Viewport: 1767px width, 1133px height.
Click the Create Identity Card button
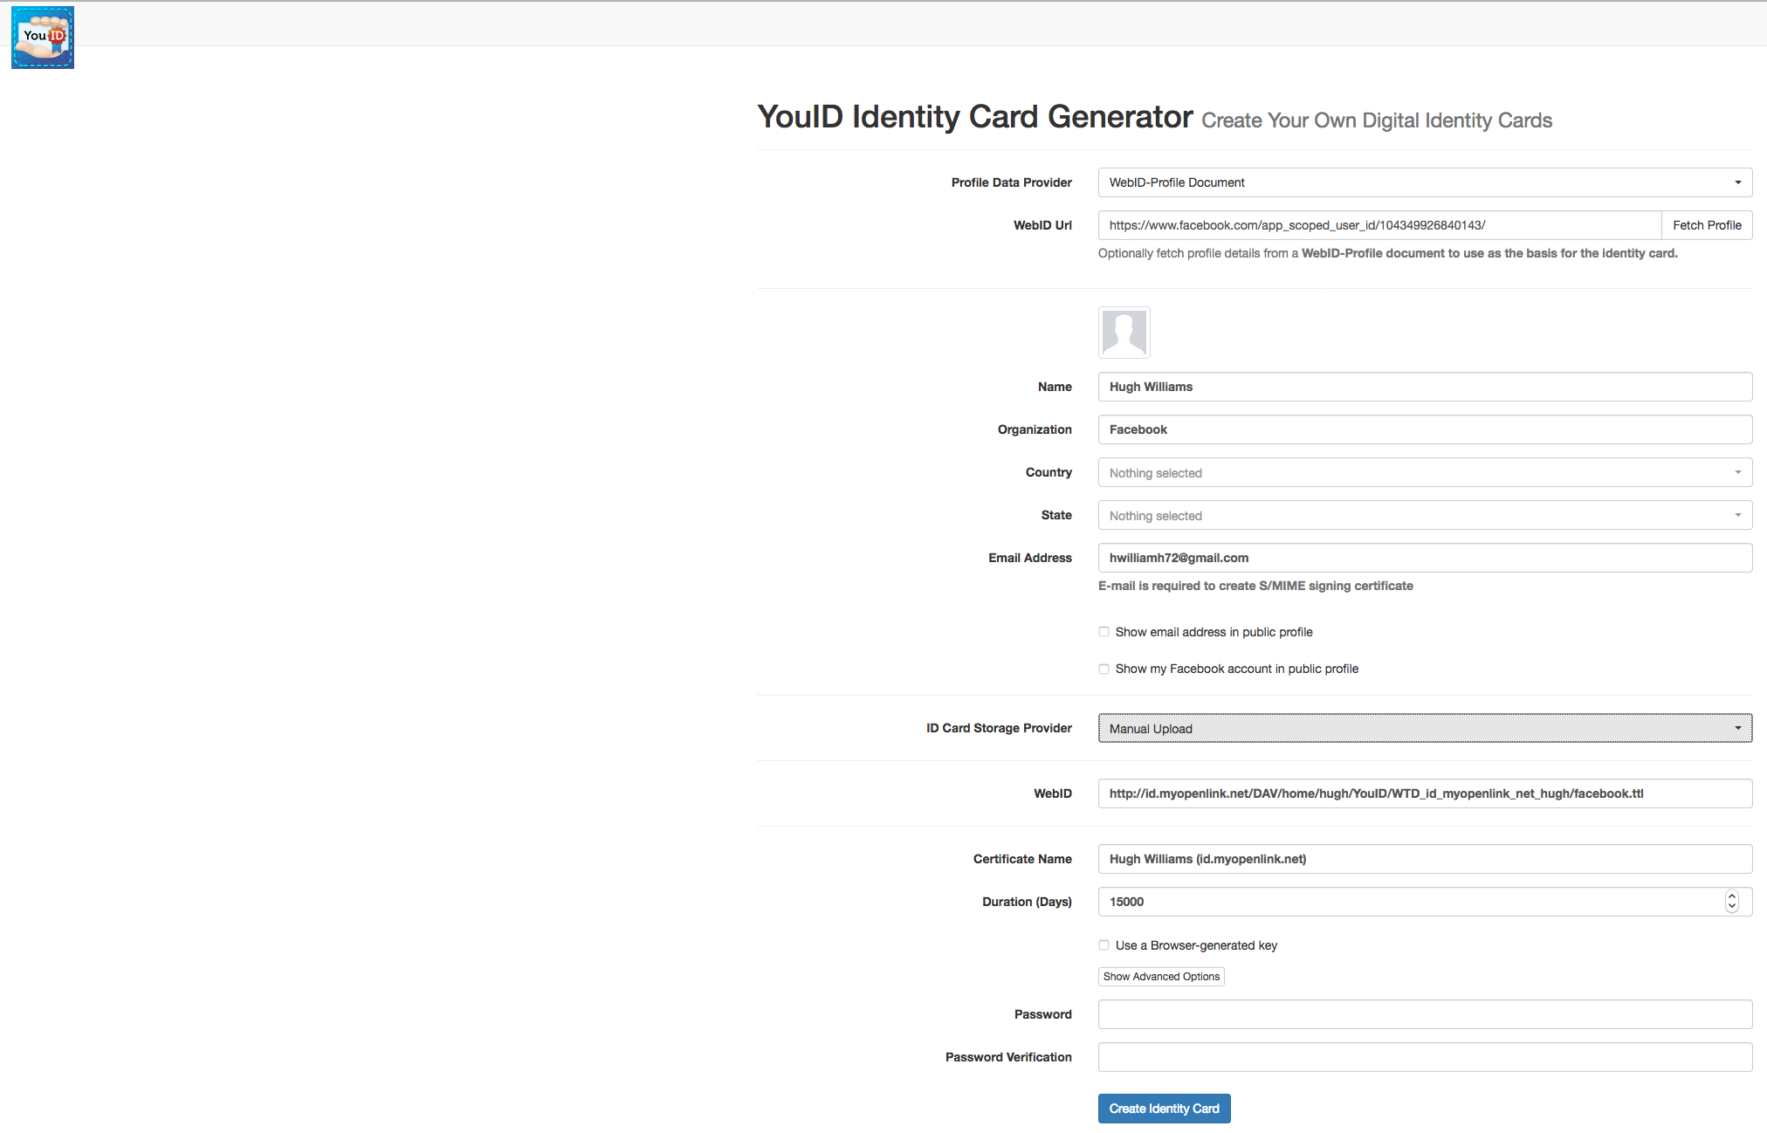1164,1109
